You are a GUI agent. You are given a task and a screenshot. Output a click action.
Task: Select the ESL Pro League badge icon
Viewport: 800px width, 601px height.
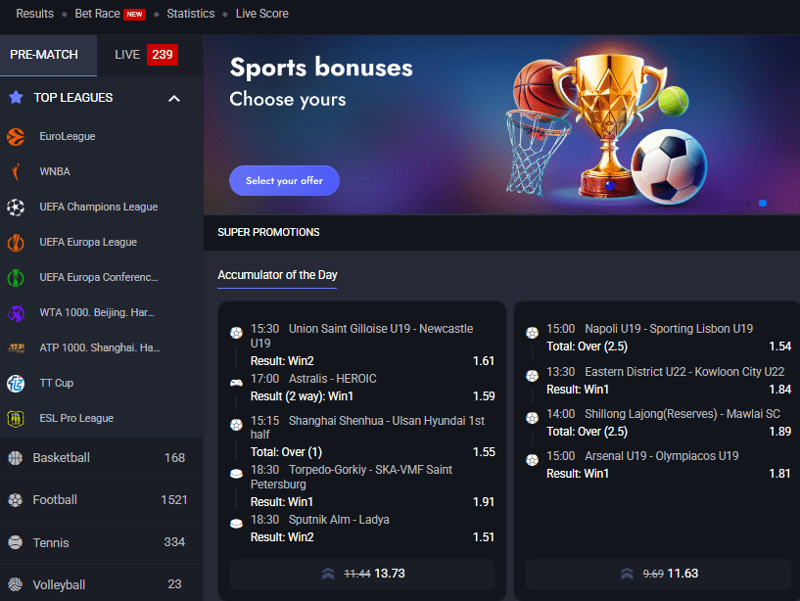pos(16,418)
